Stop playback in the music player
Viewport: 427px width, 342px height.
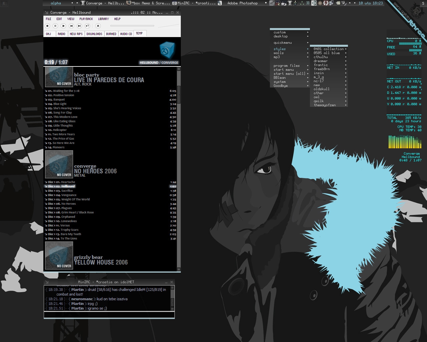(47, 26)
